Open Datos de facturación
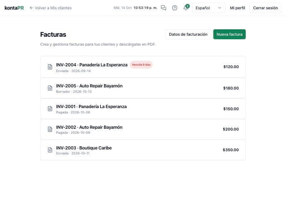Viewport: 286px width, 214px height. [188, 34]
